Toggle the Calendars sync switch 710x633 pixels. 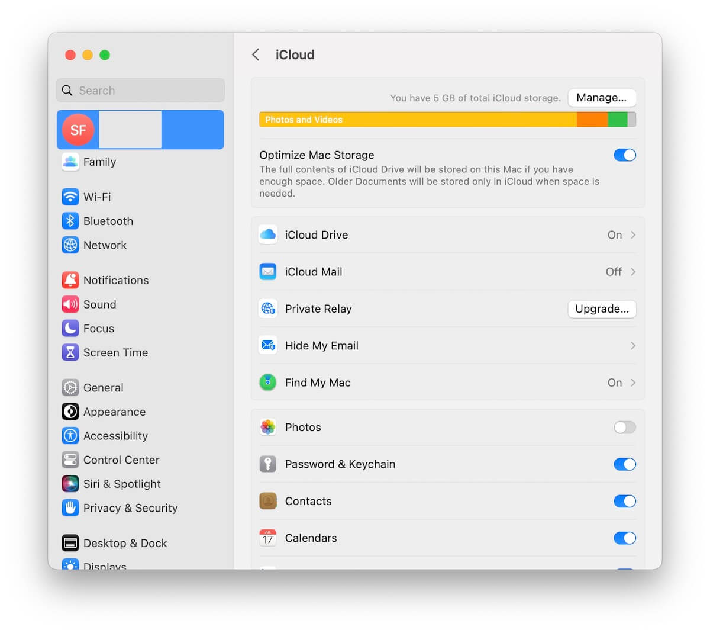pos(625,538)
